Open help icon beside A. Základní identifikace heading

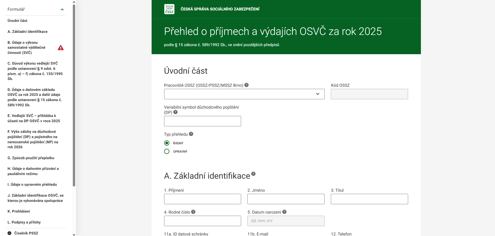(x=253, y=174)
